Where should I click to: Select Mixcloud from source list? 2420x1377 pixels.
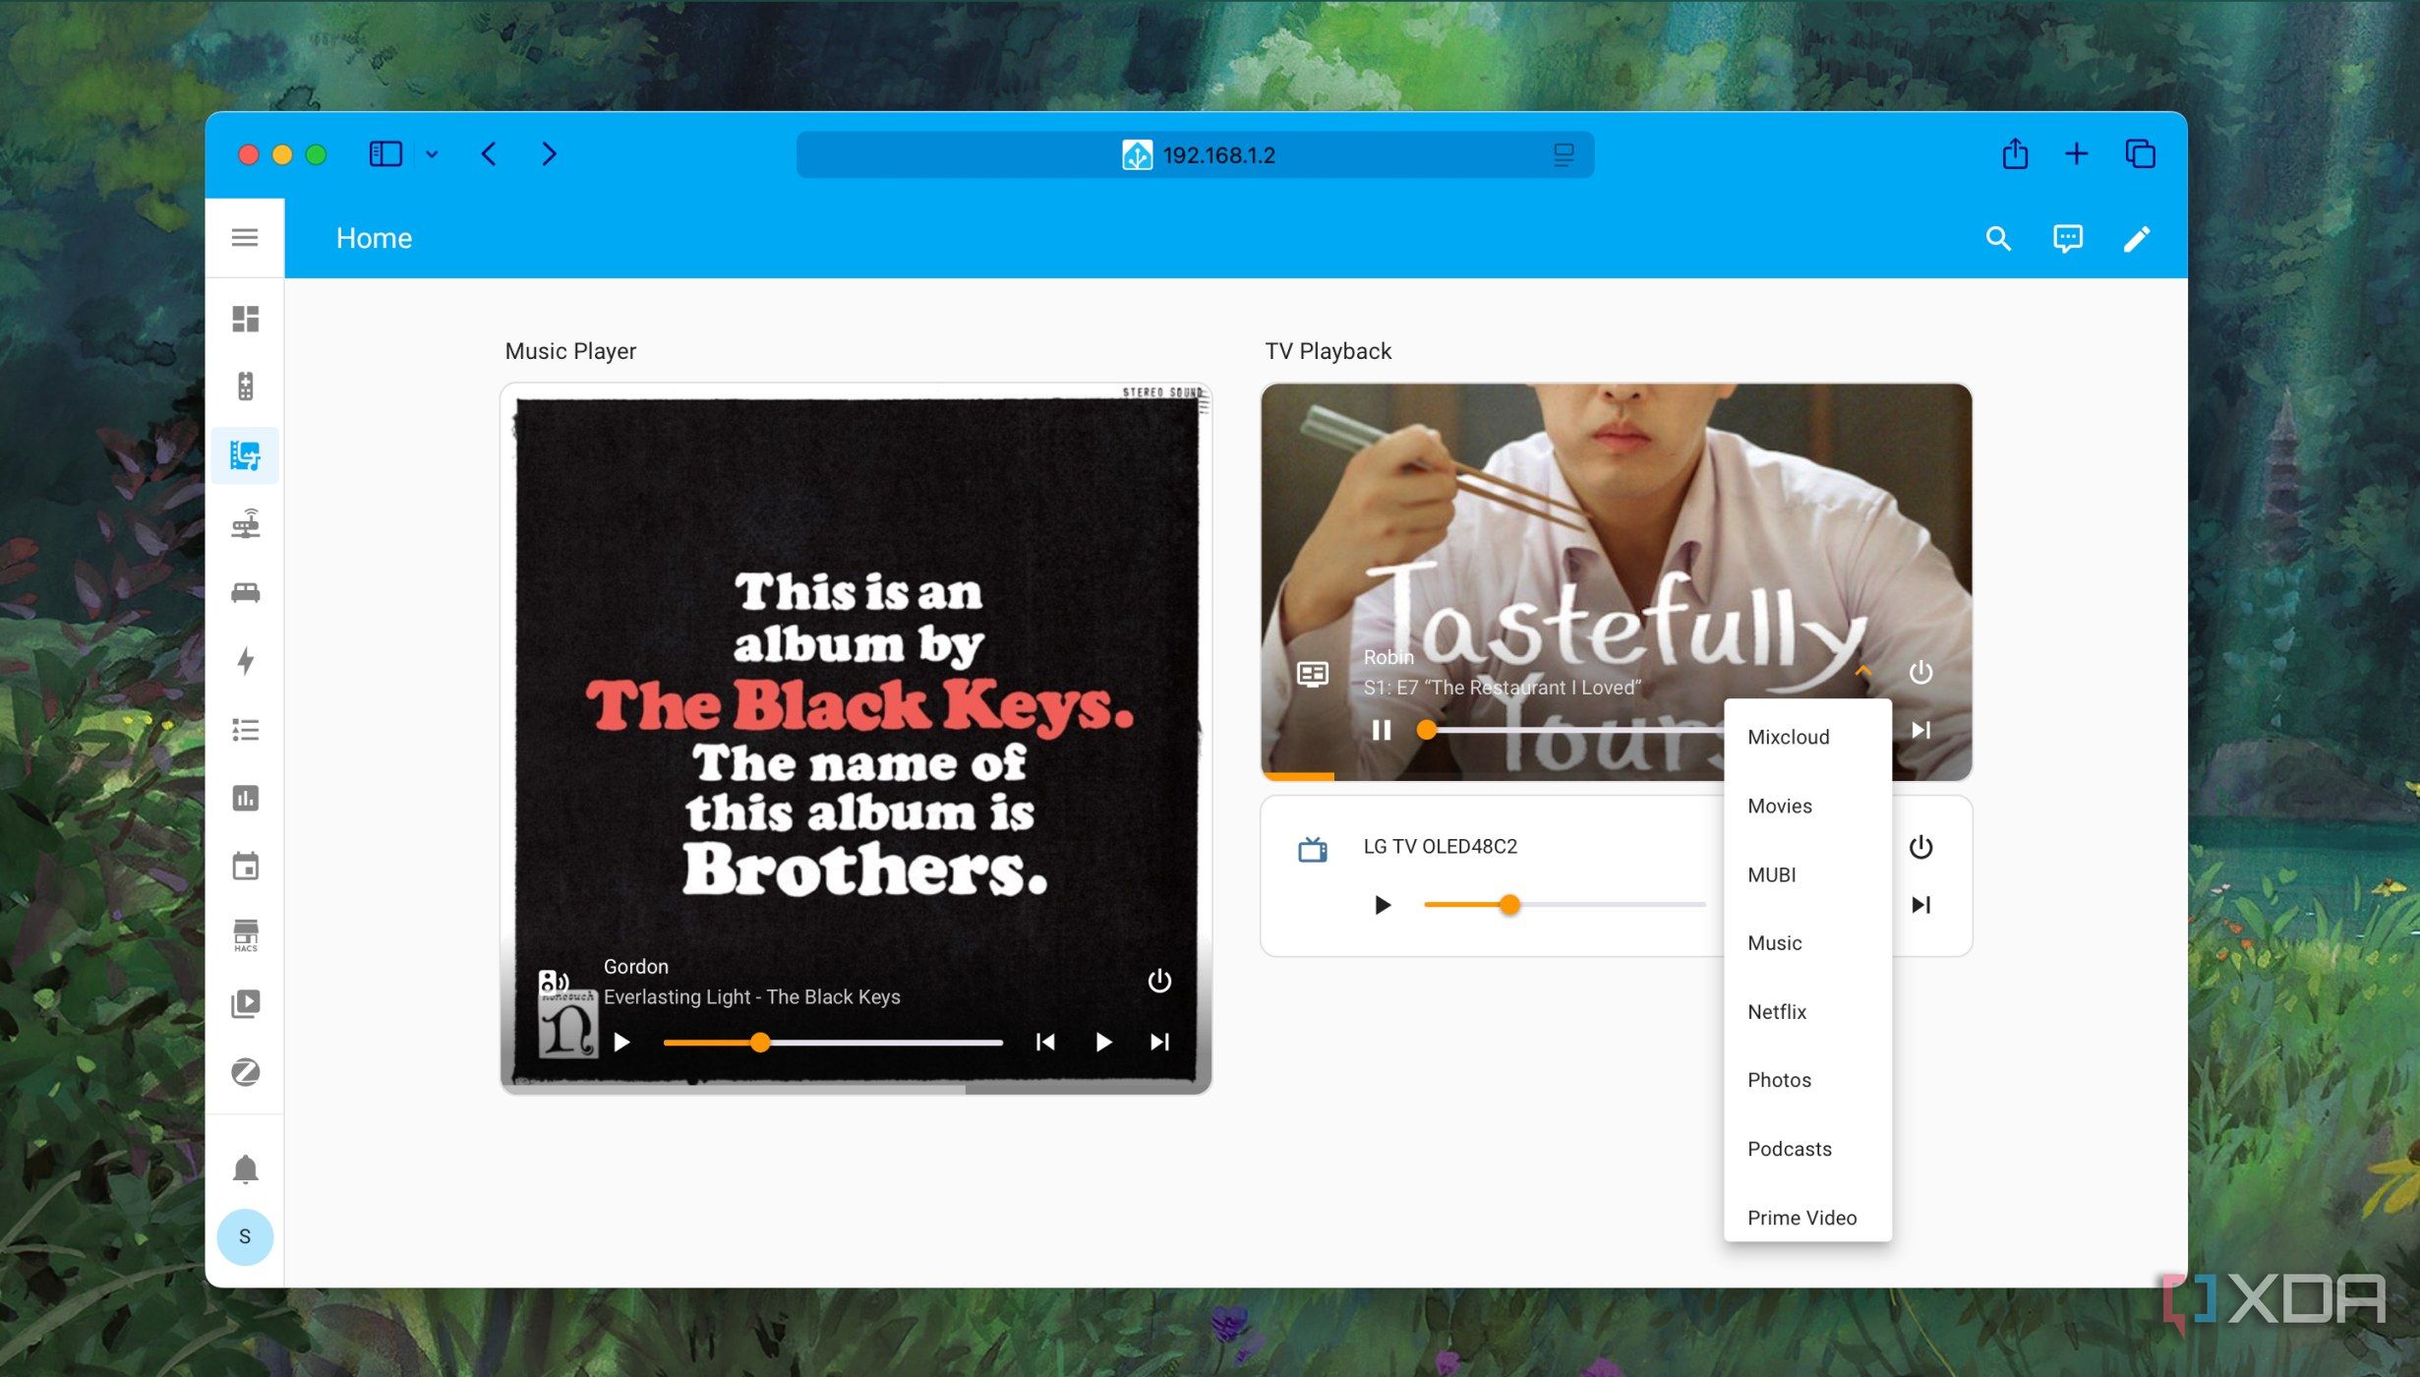tap(1807, 738)
